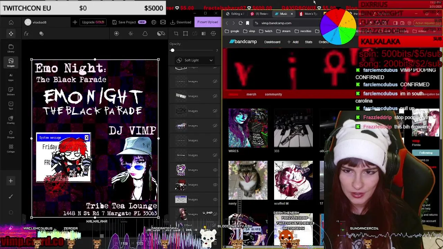Toggle visibility of the unicorn image layer
Image resolution: width=443 pixels, height=249 pixels.
click(x=215, y=126)
